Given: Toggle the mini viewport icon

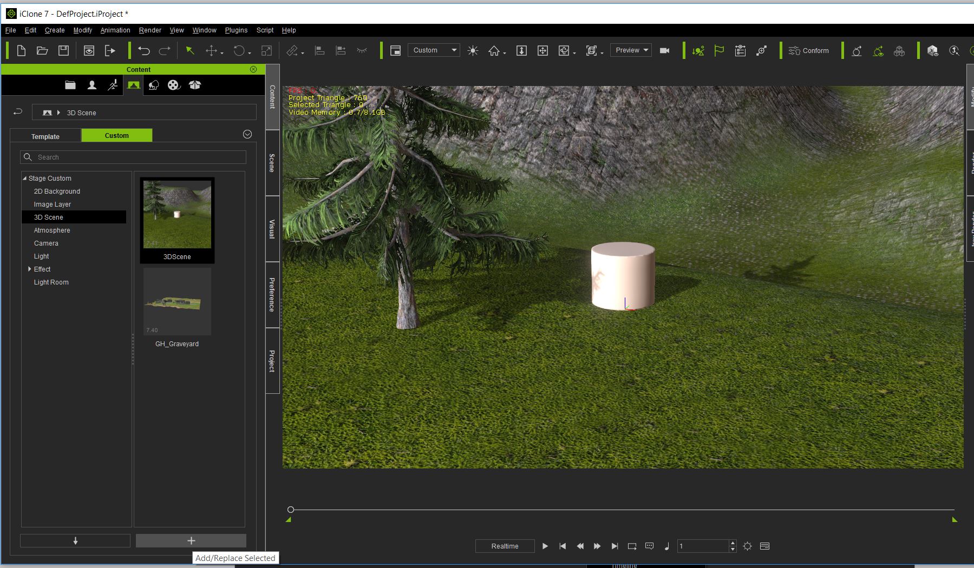Looking at the screenshot, I should [395, 51].
